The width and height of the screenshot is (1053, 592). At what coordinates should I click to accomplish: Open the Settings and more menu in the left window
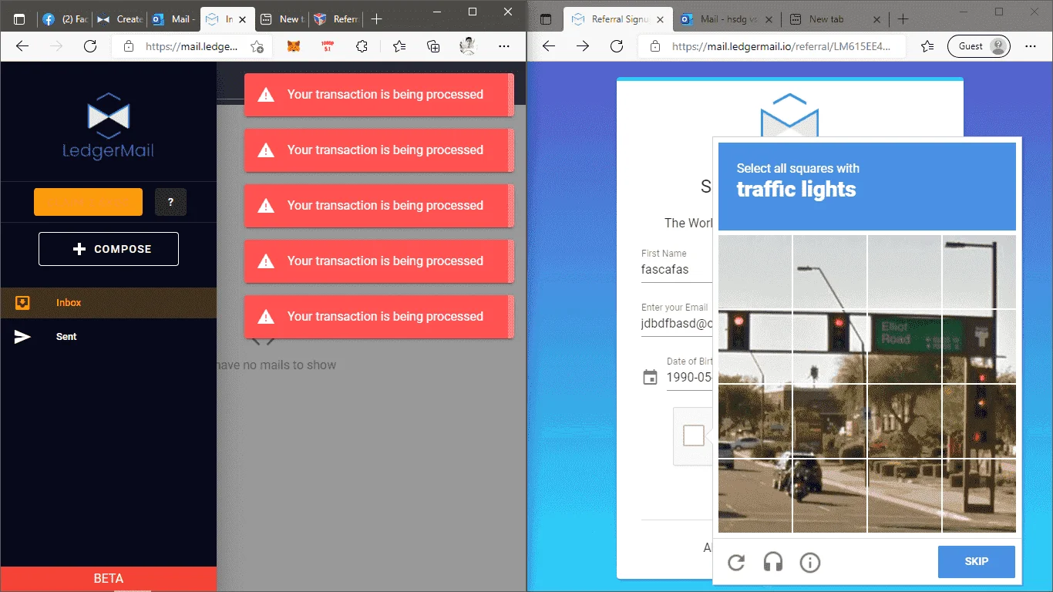[503, 46]
